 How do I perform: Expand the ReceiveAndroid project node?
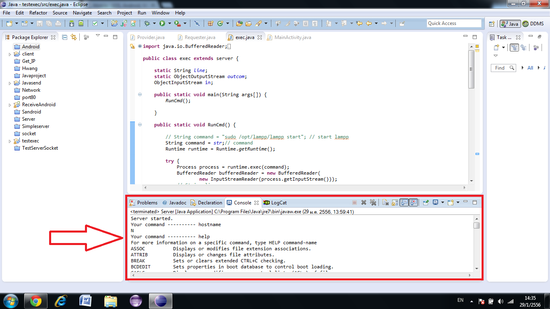(10, 105)
